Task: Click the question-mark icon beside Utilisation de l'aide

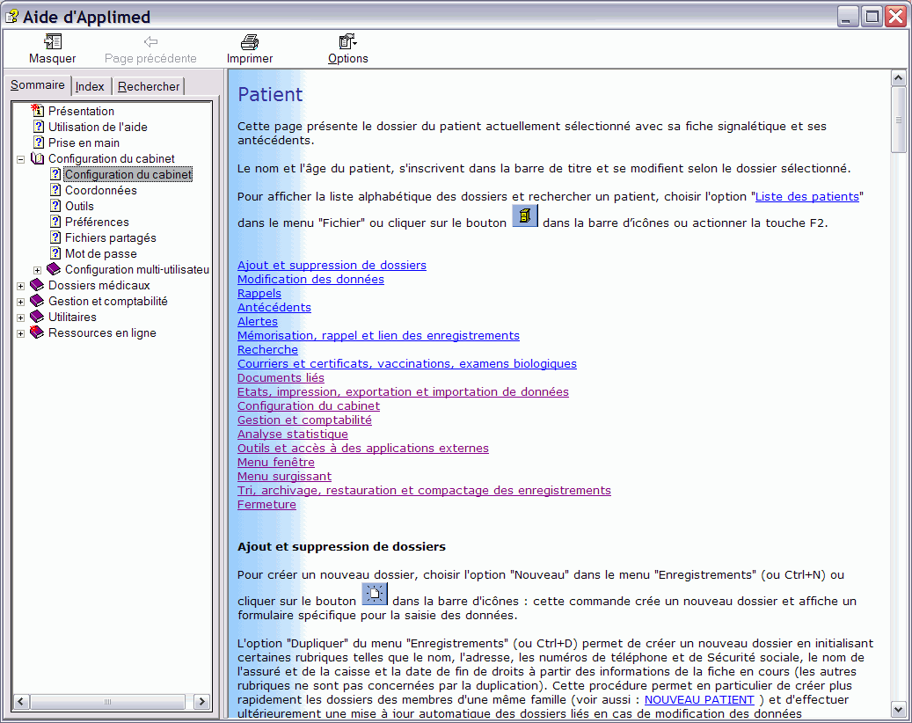Action: [39, 127]
